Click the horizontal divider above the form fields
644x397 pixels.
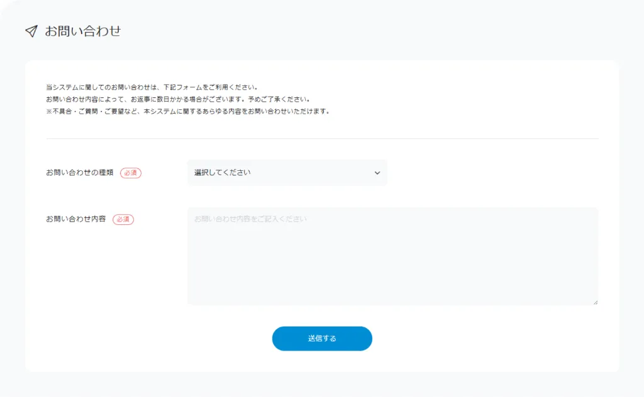point(322,138)
